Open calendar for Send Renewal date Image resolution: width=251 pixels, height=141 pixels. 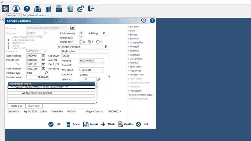coord(43,69)
